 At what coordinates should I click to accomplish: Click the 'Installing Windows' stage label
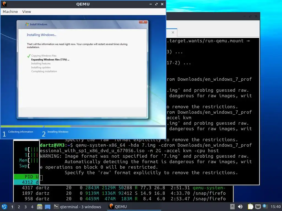pyautogui.click(x=58, y=132)
